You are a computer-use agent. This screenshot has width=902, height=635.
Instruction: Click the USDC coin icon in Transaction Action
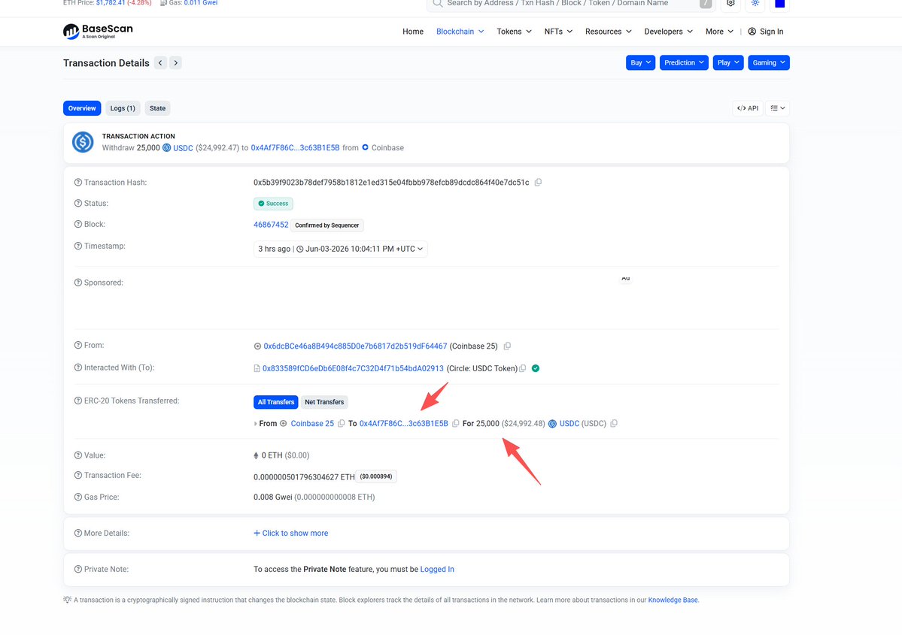(166, 148)
